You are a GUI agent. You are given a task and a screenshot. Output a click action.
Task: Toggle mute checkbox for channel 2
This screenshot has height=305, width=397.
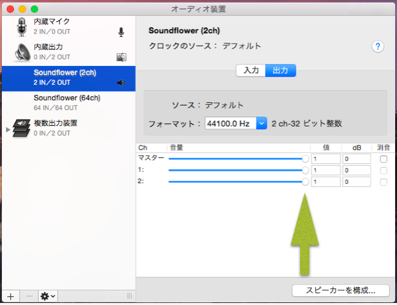point(384,182)
